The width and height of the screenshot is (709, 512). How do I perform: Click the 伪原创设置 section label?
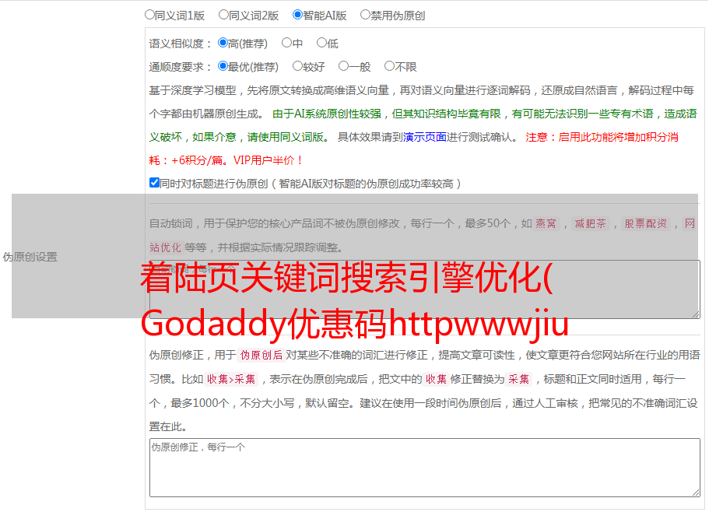coord(30,257)
